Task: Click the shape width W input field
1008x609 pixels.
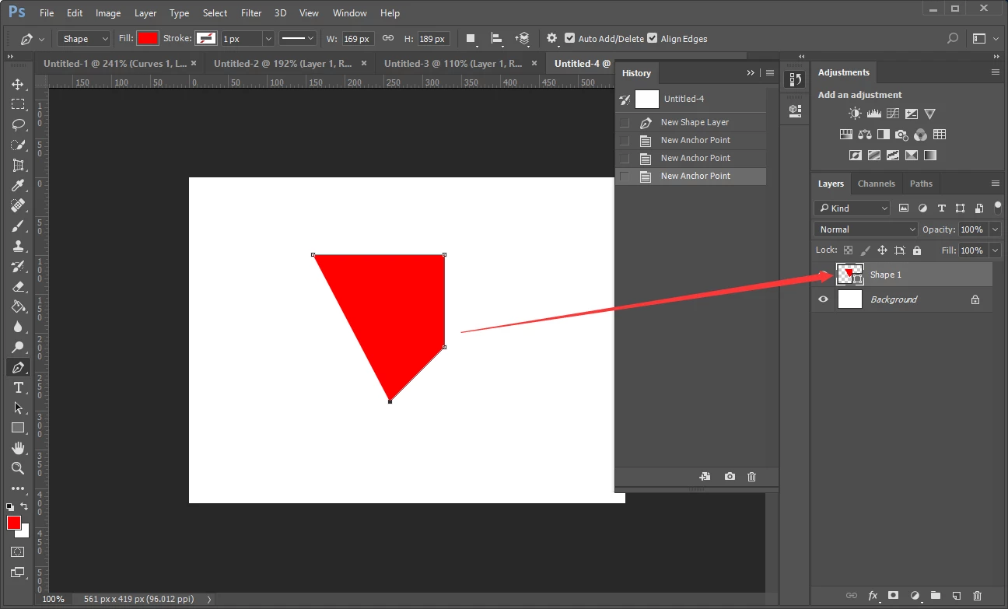Action: (358, 38)
